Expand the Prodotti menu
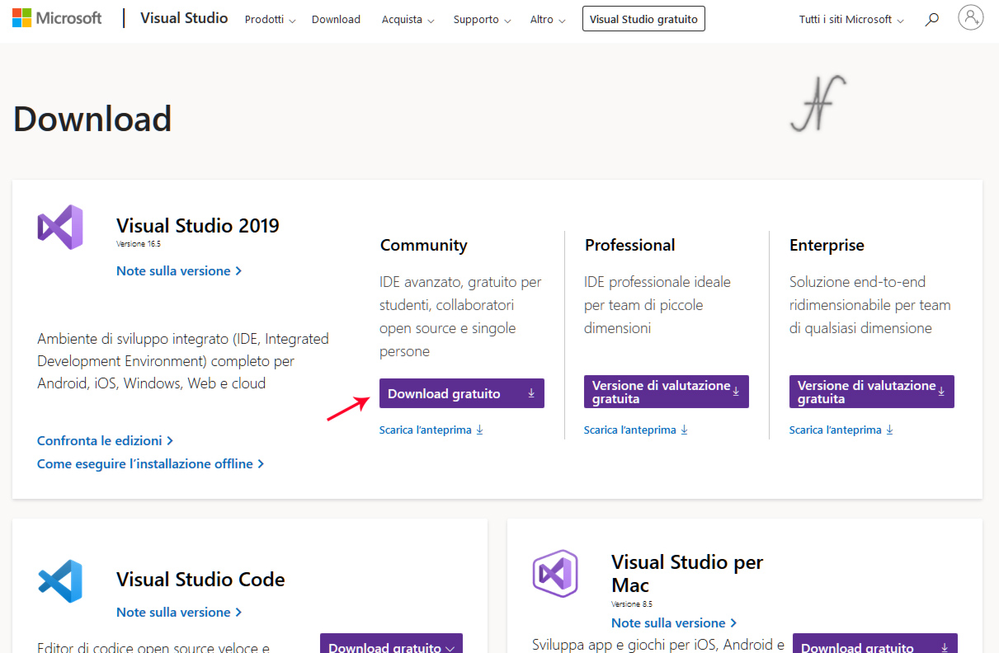 [x=270, y=19]
